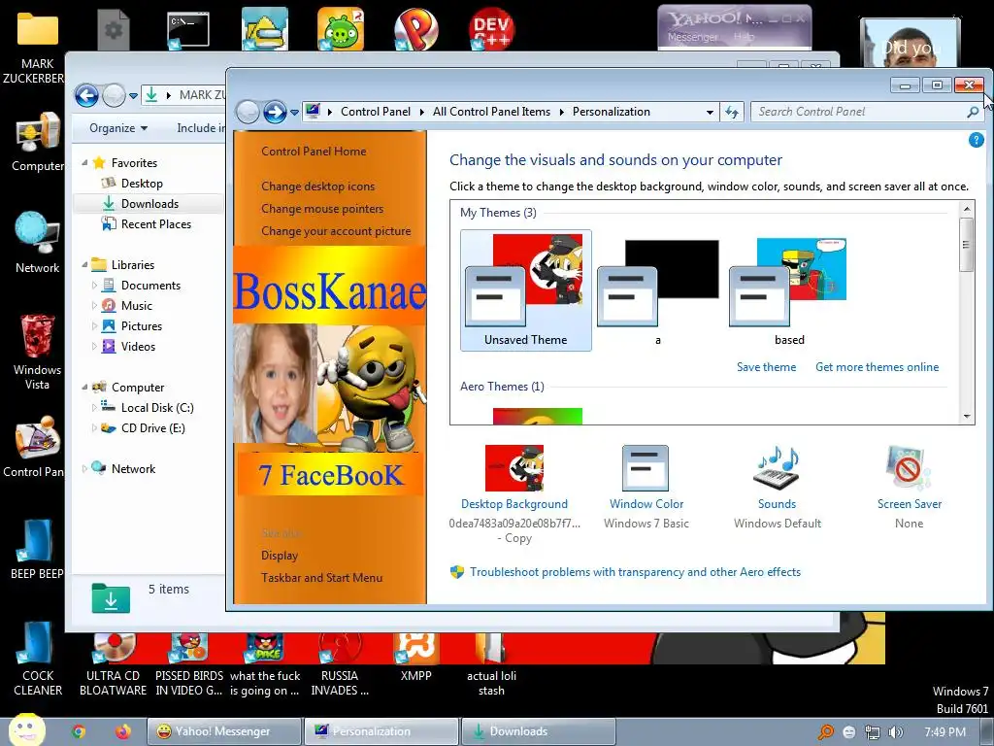Click the search magnifier in Control Panel
This screenshot has height=746, width=994.
pyautogui.click(x=973, y=113)
